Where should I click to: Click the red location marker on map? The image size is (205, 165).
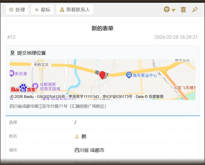click(102, 75)
